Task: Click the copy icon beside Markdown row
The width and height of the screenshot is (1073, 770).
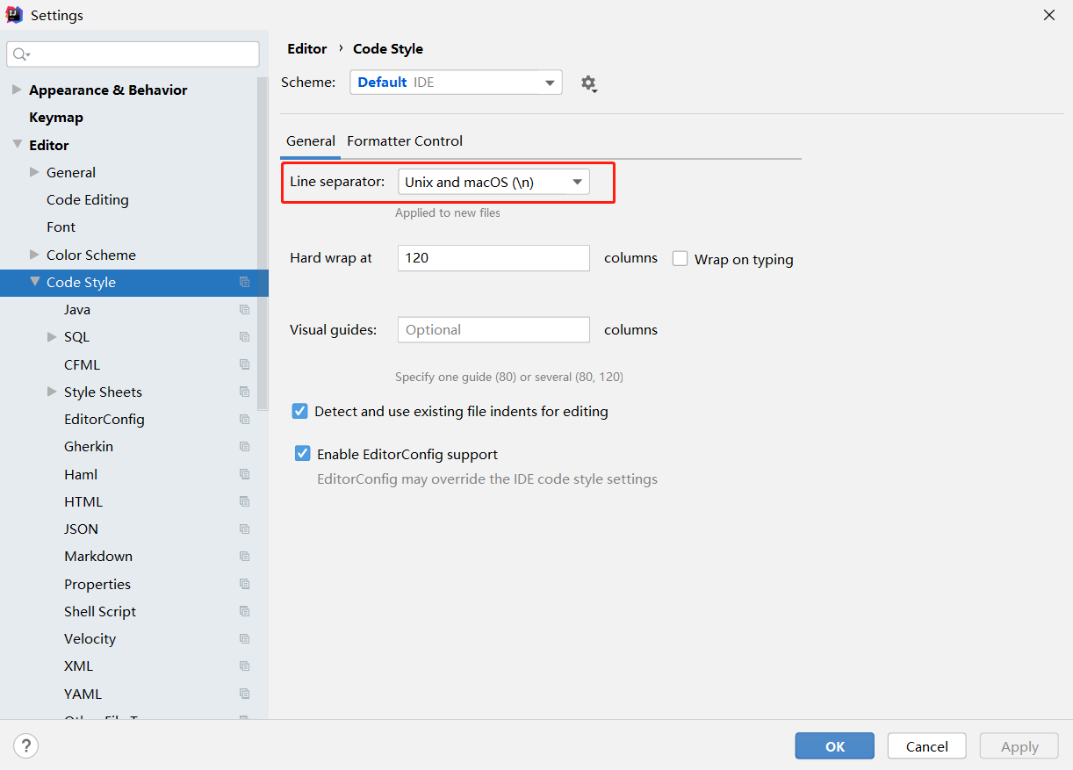Action: pos(245,557)
